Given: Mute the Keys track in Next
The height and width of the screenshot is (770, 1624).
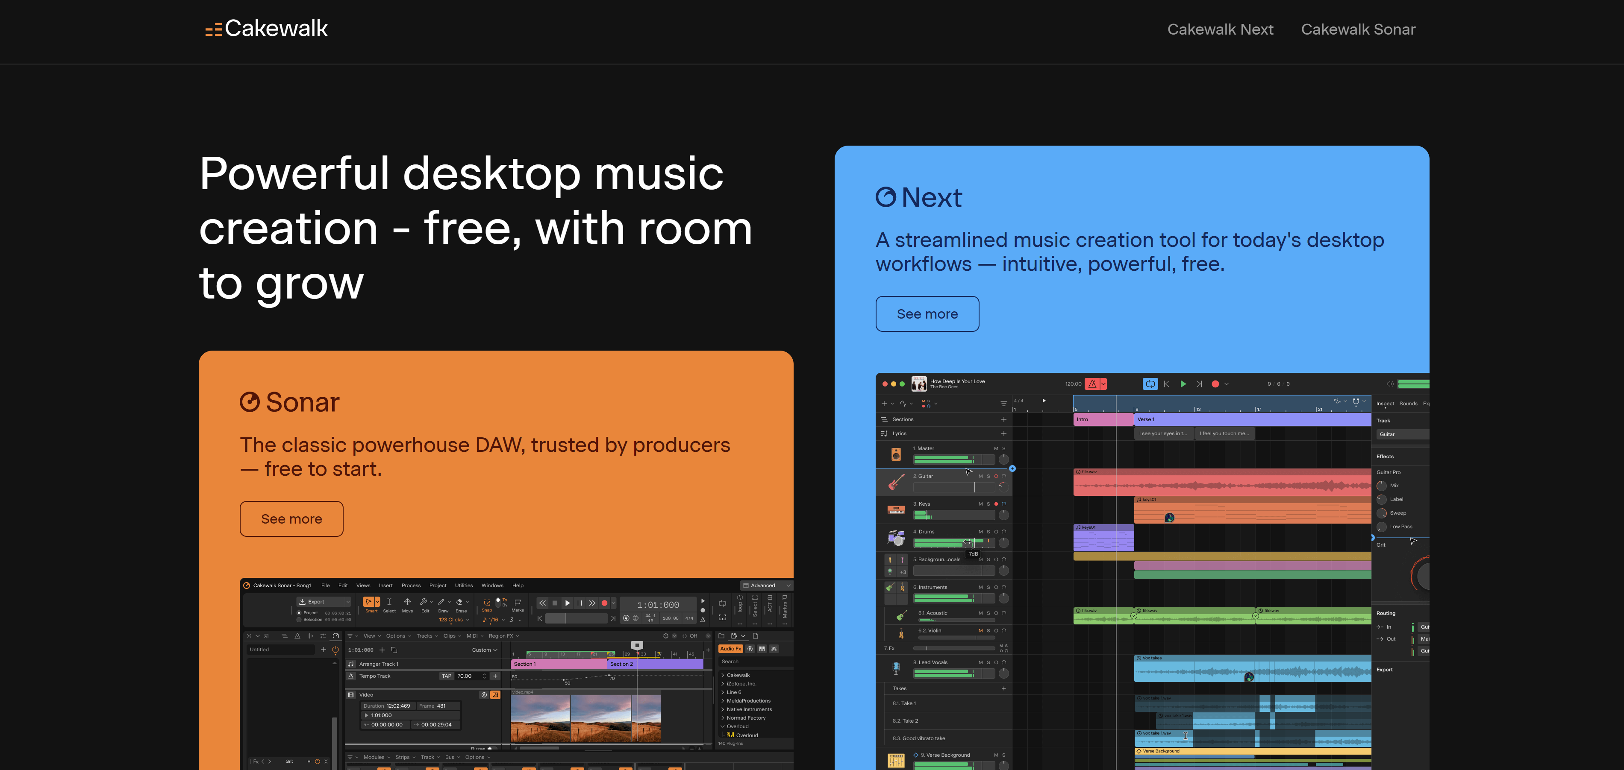Looking at the screenshot, I should tap(981, 504).
